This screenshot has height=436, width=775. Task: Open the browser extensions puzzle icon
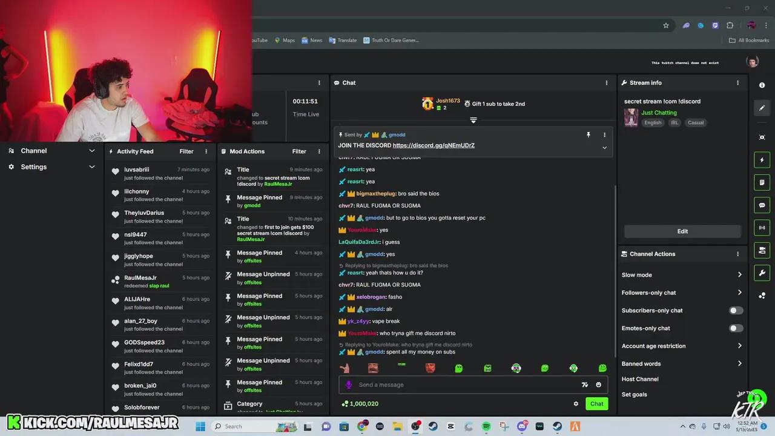[x=730, y=25]
